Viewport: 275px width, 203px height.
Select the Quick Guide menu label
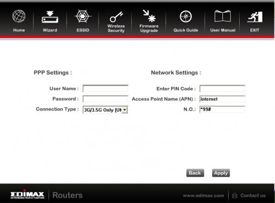click(186, 30)
